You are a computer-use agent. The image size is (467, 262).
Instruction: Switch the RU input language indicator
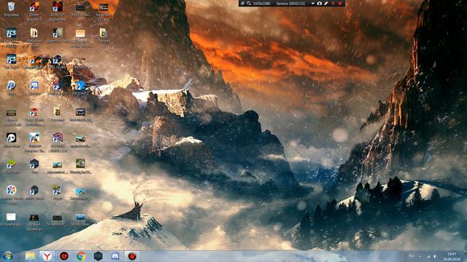point(412,255)
